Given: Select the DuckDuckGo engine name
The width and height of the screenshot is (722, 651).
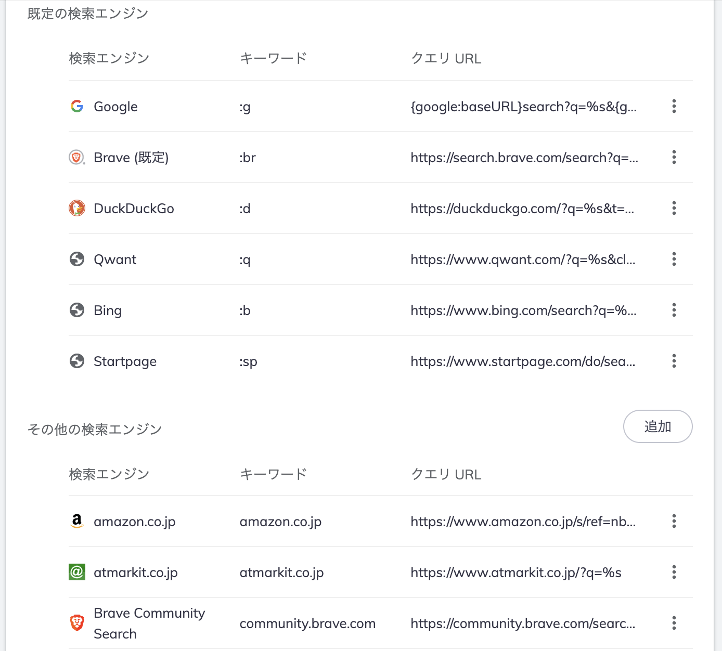Looking at the screenshot, I should (x=134, y=209).
